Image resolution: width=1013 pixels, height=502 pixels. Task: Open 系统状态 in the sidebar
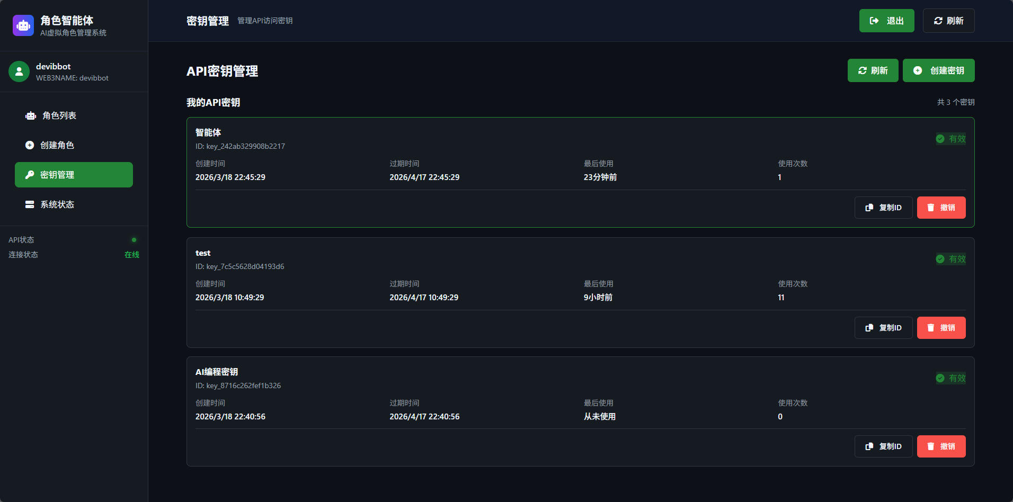click(x=74, y=204)
